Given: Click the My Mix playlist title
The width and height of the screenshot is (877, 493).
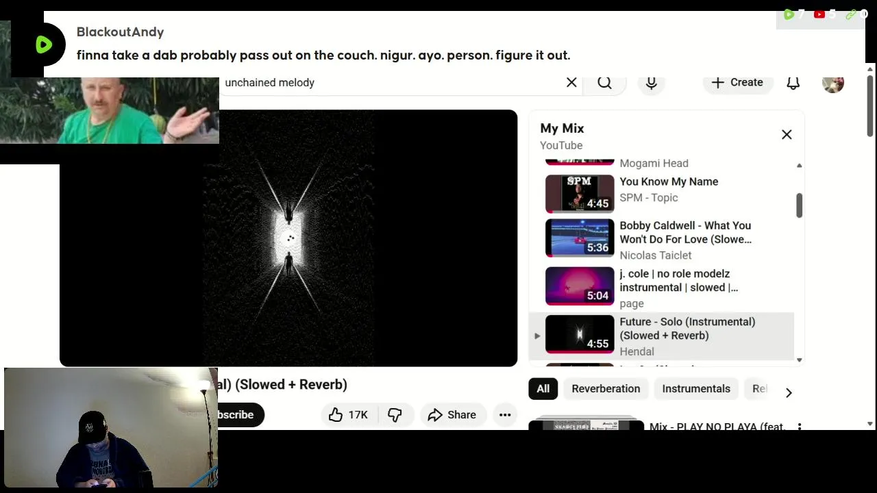Looking at the screenshot, I should pos(562,128).
